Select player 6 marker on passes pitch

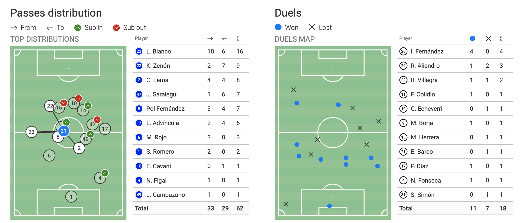[49, 155]
